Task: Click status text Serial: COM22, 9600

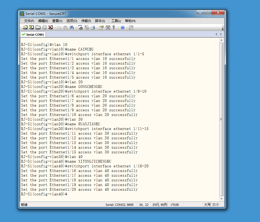Action: (x=119, y=205)
